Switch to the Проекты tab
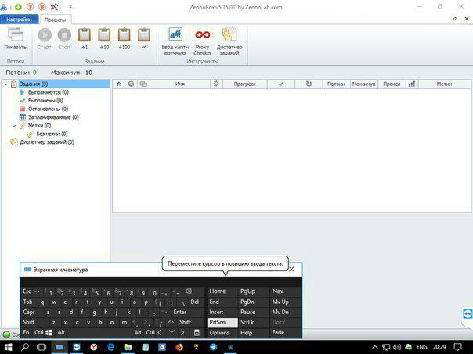 pyautogui.click(x=55, y=18)
